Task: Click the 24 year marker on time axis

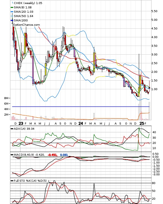Action: (81, 123)
